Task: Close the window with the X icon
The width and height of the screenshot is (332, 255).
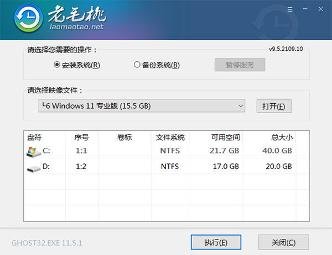Action: pos(321,9)
